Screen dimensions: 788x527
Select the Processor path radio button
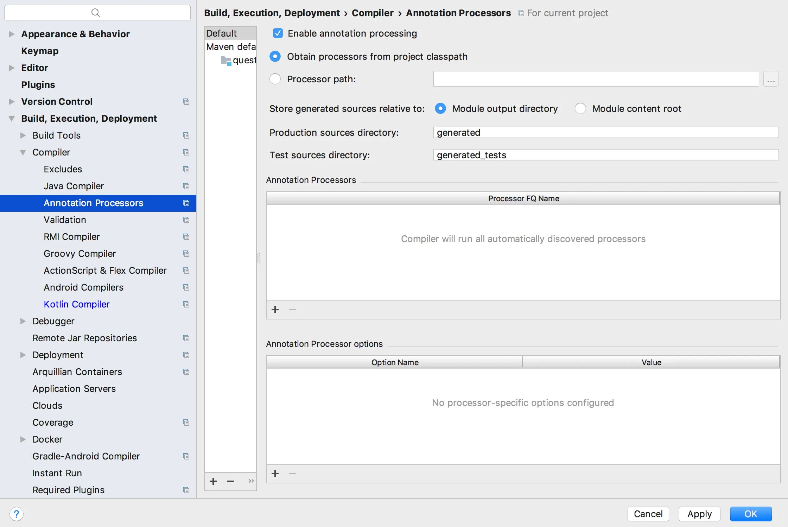pos(275,79)
